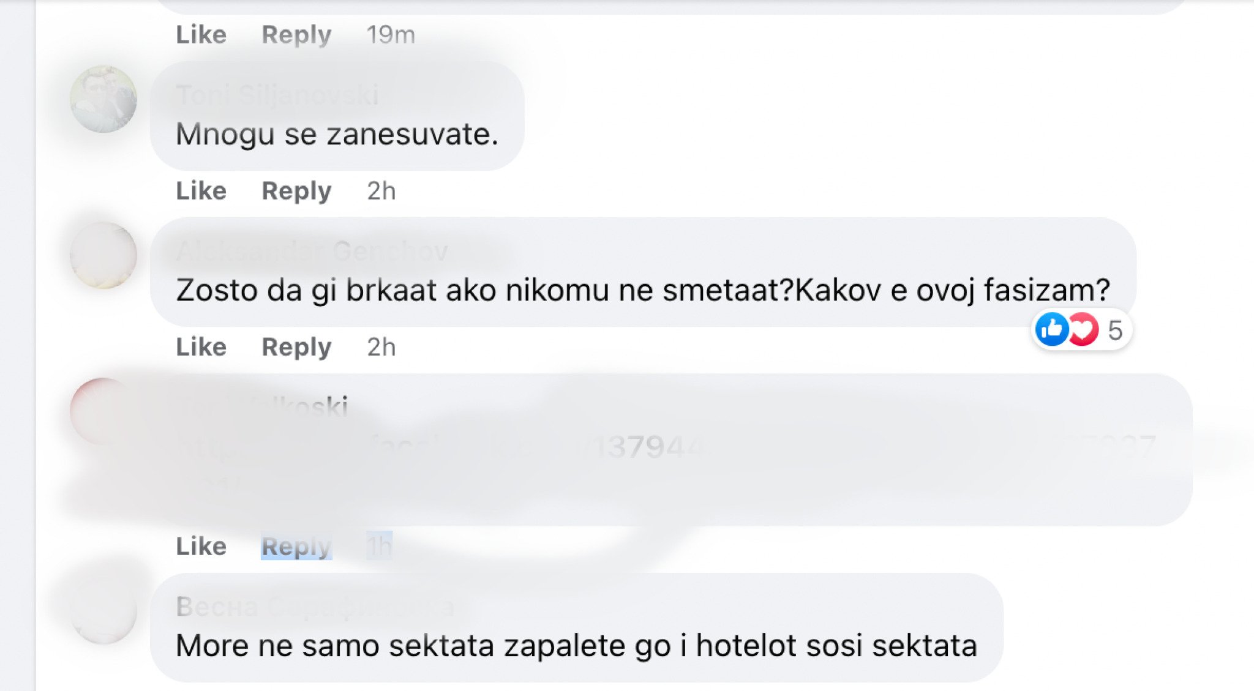Open Toni Siljanovski's profile picture
The image size is (1254, 691).
click(x=103, y=99)
